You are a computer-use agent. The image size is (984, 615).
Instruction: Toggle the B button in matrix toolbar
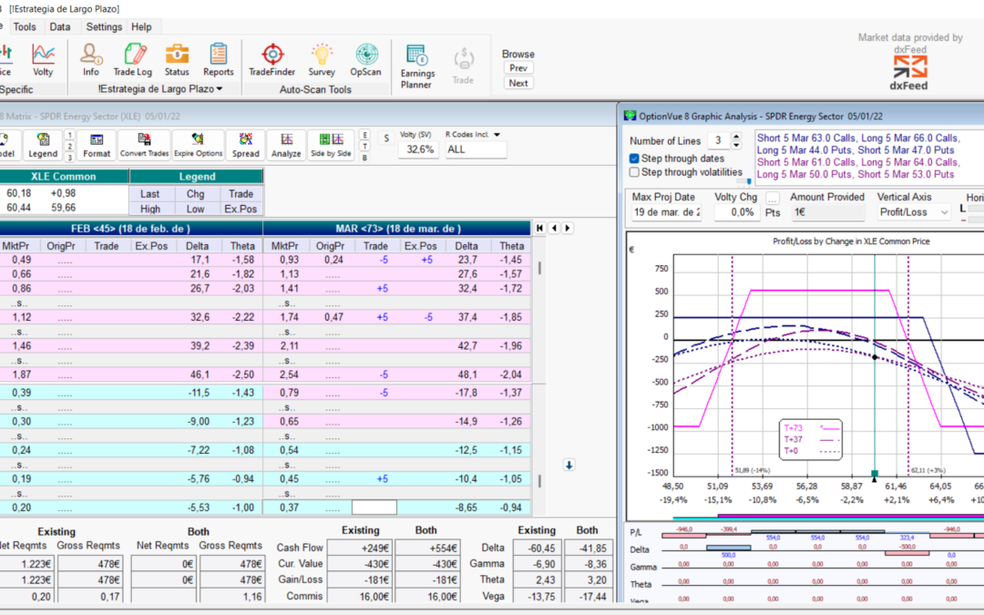click(364, 158)
